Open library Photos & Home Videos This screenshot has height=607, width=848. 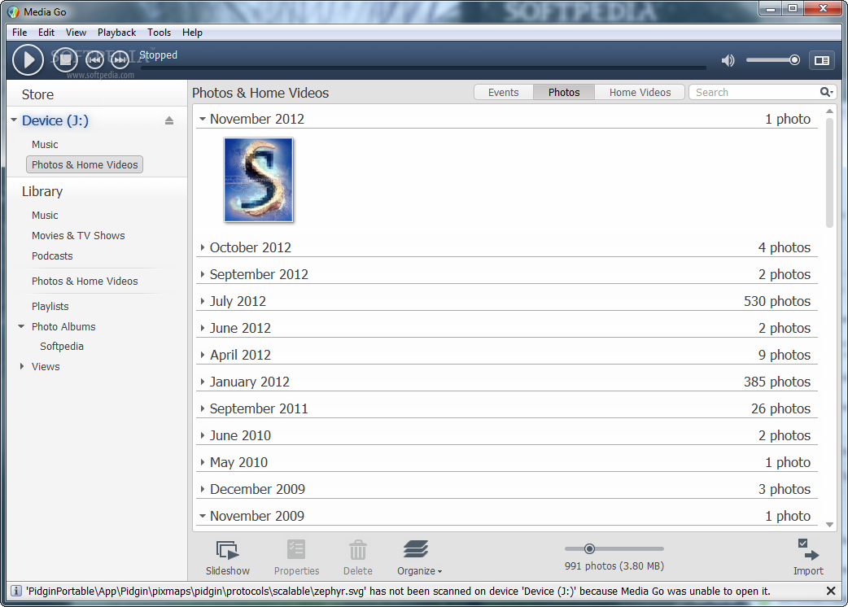click(85, 281)
